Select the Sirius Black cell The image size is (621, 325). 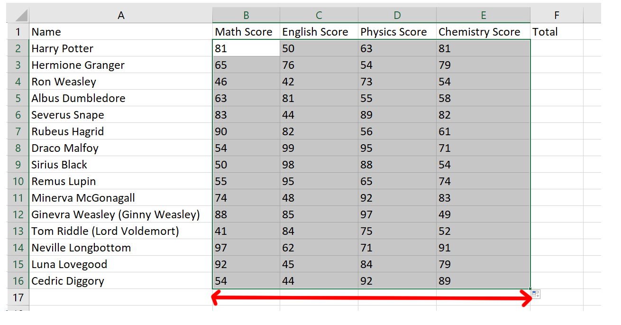point(121,165)
